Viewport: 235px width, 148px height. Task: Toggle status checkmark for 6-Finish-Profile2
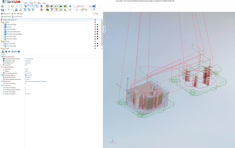click(x=95, y=39)
